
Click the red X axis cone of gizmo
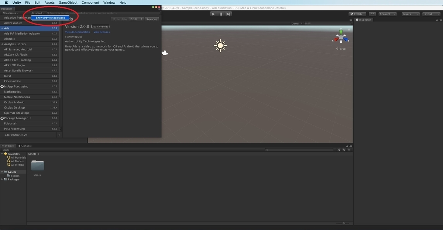point(336,39)
